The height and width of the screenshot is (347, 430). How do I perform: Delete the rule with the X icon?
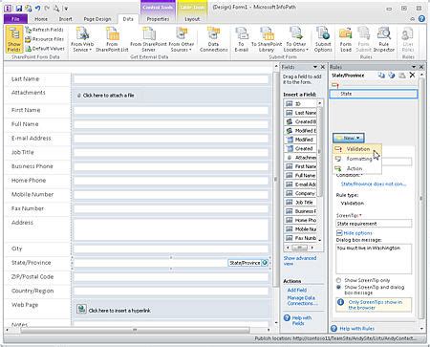click(x=412, y=76)
